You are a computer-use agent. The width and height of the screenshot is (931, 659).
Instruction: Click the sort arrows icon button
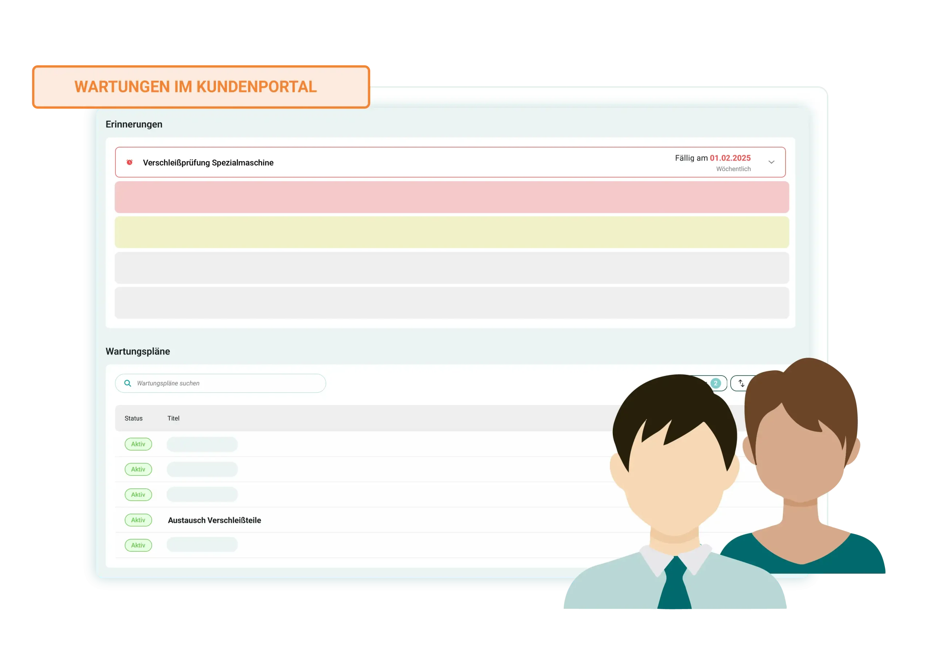click(x=741, y=383)
